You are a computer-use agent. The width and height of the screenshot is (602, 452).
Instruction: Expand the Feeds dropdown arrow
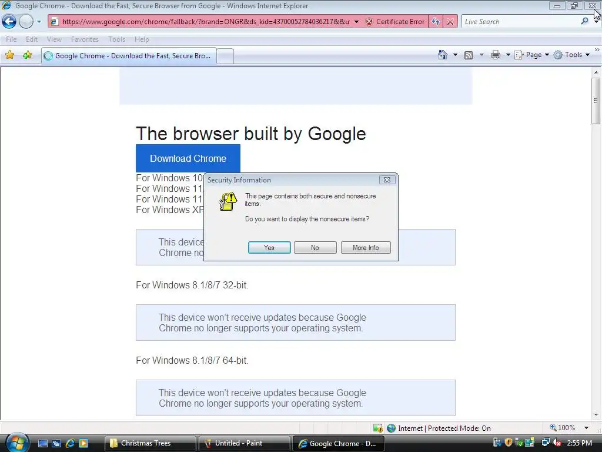point(481,55)
